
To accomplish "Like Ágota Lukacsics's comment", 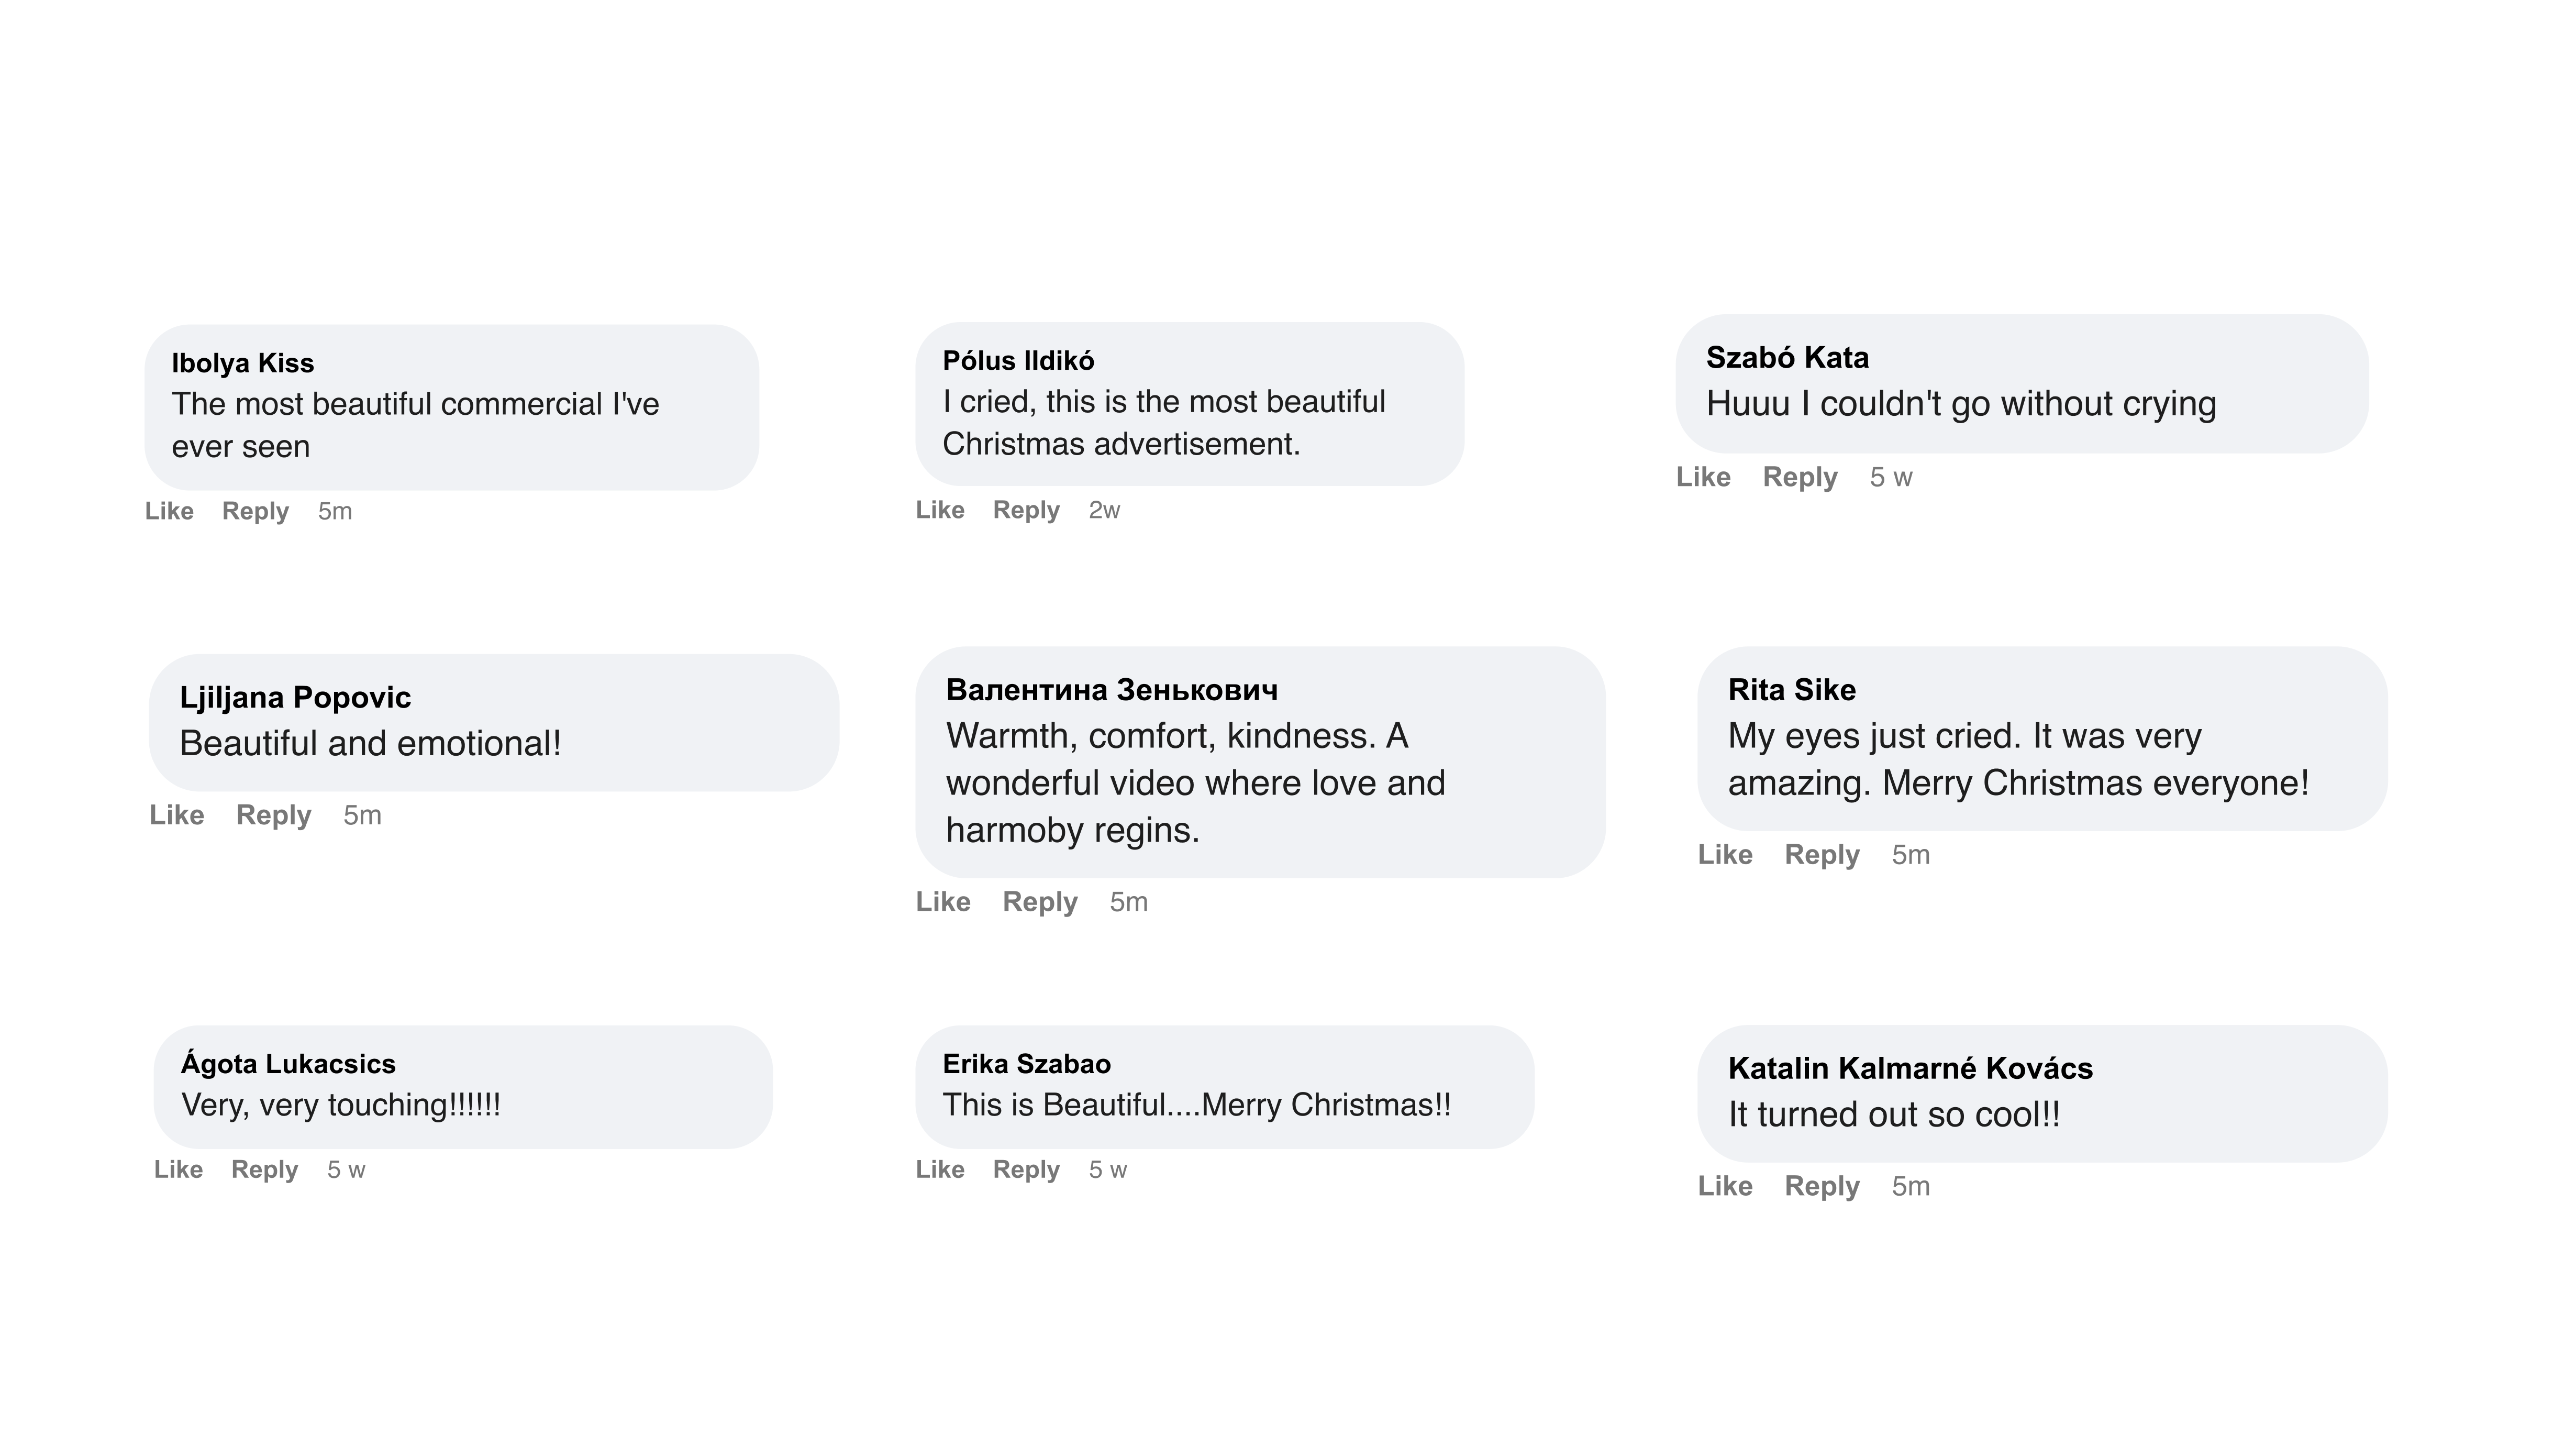I will 178,1170.
